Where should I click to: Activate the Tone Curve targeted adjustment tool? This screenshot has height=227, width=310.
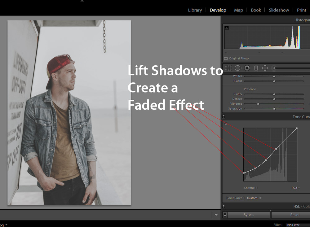tap(226, 124)
